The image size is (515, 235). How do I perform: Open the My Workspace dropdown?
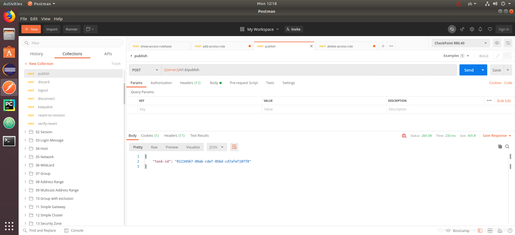pyautogui.click(x=259, y=29)
